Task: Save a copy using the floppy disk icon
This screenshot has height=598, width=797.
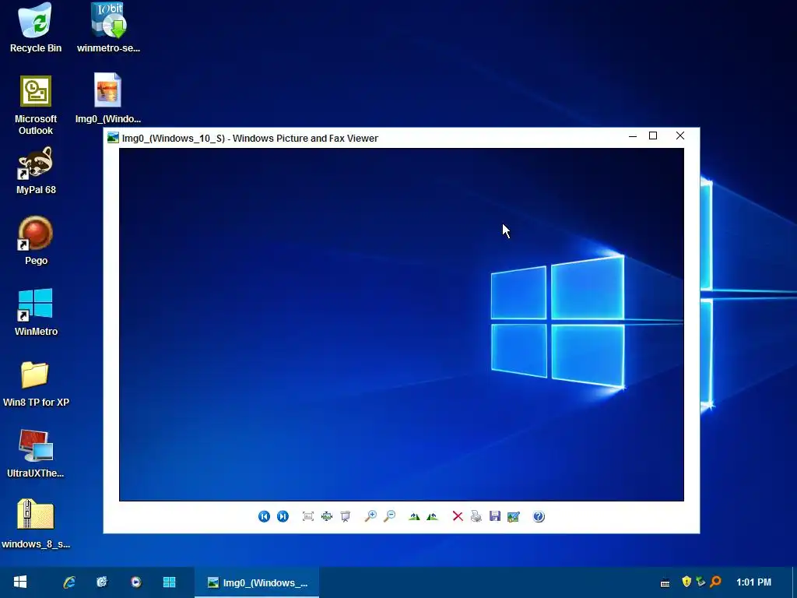Action: click(x=495, y=517)
